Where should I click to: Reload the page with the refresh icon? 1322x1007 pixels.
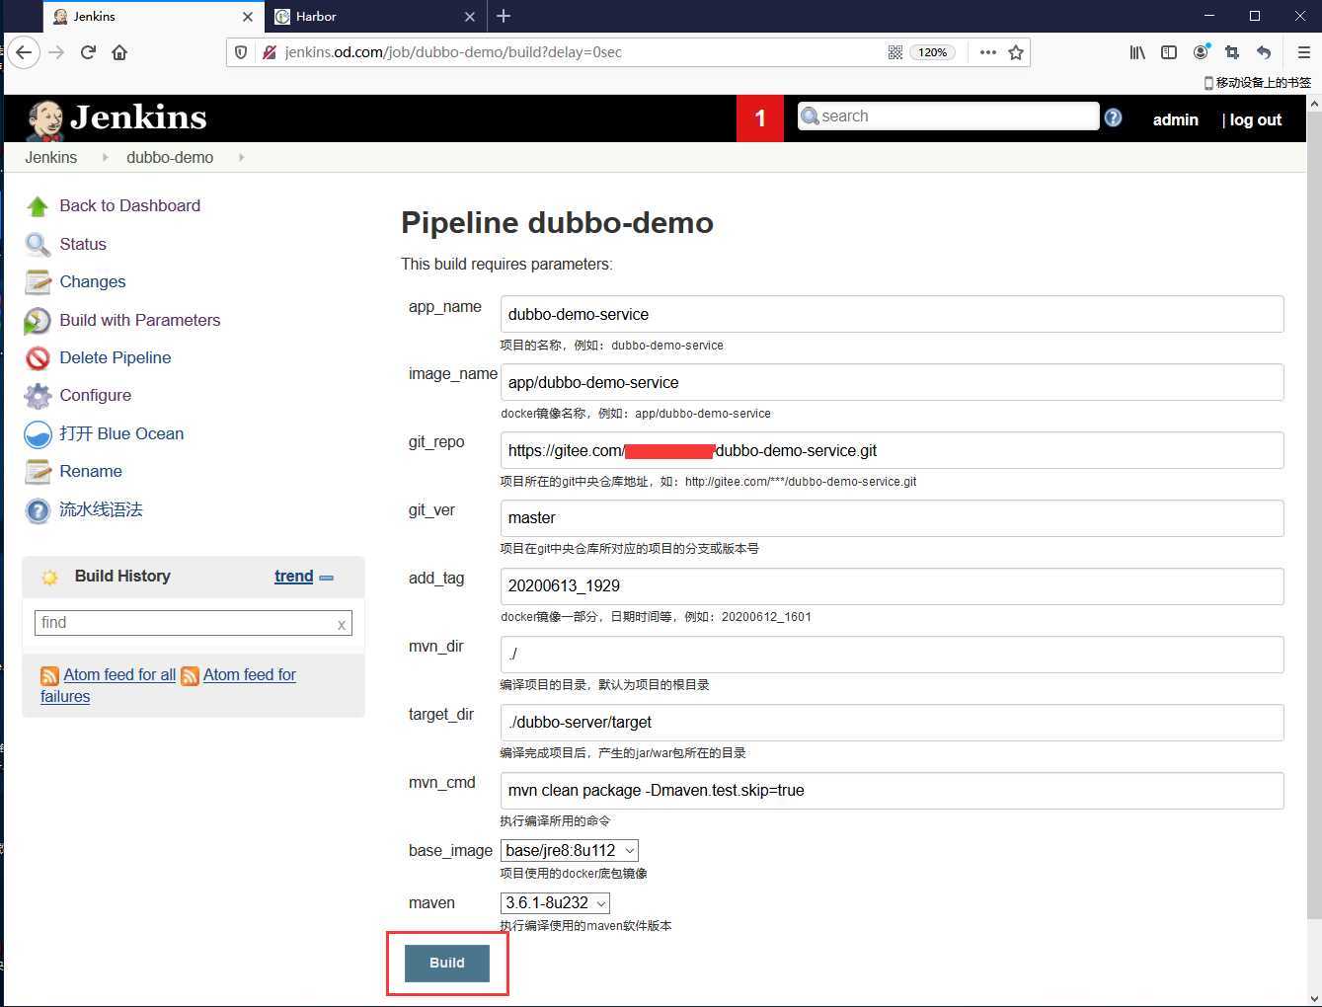click(x=88, y=52)
